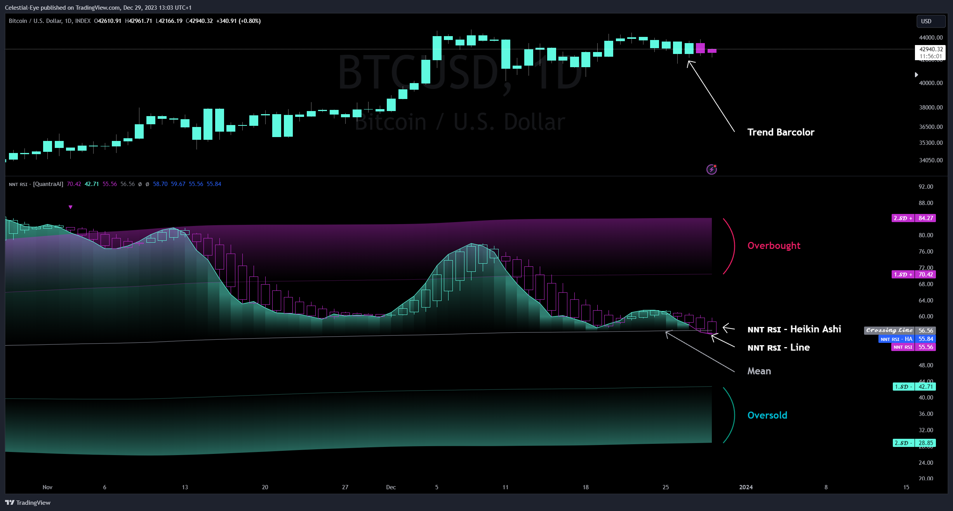Click the 48.00 RSI axis label
Image resolution: width=953 pixels, height=511 pixels.
point(926,365)
